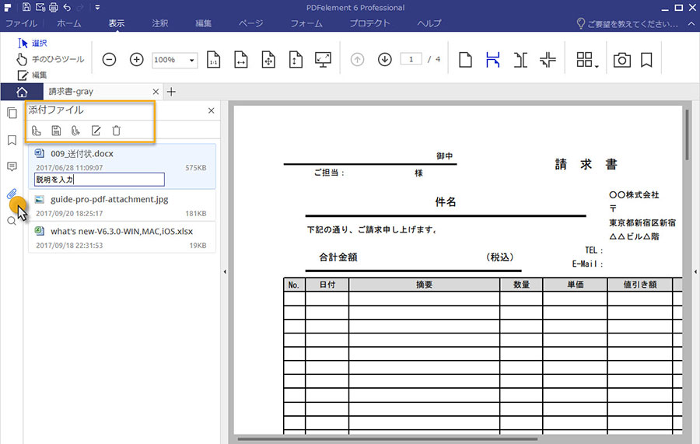Click the save icon in title bar
700x444 pixels.
[26, 7]
